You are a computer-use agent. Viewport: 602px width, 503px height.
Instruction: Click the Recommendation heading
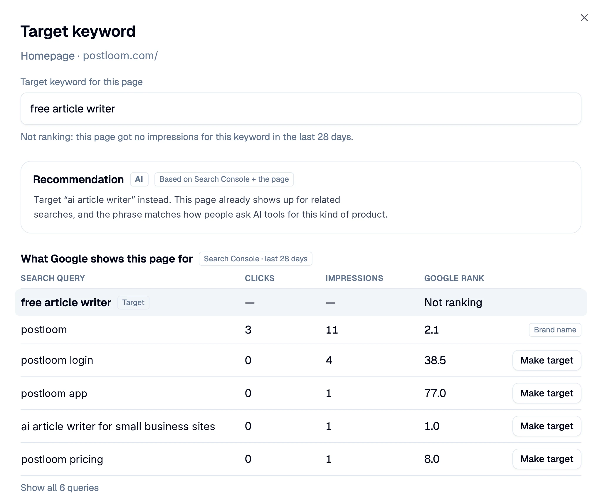pos(78,179)
